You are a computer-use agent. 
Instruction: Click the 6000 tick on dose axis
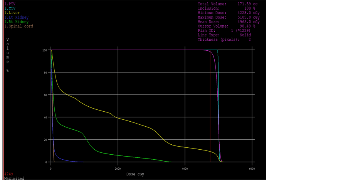[x=252, y=169]
